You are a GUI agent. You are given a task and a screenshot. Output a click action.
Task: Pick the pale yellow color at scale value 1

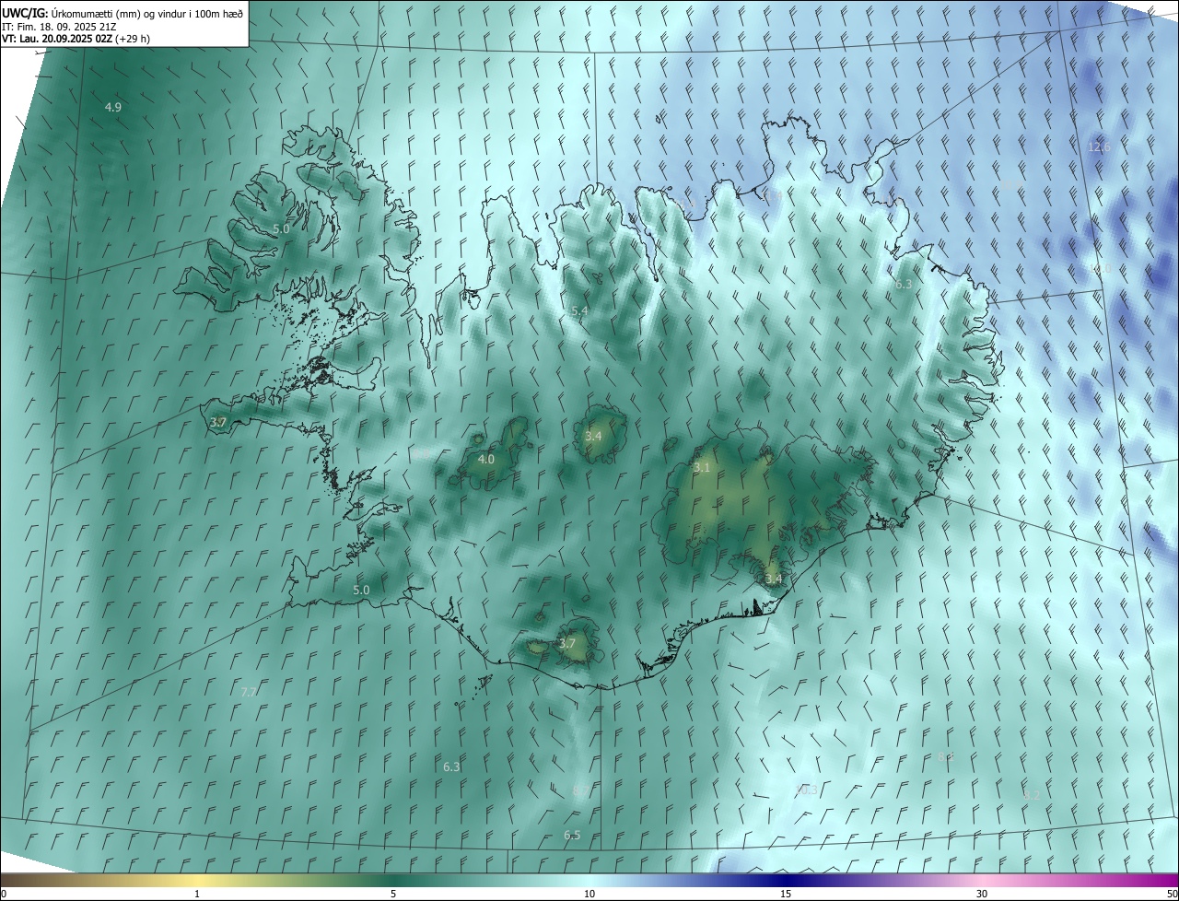coord(197,880)
